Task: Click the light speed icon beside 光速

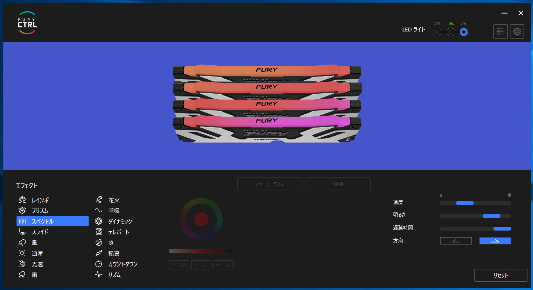Action: (x=22, y=264)
